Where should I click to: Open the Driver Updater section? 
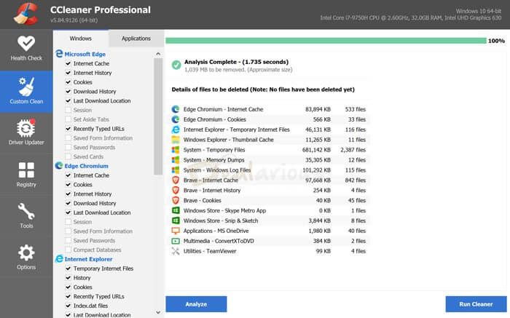click(x=26, y=132)
